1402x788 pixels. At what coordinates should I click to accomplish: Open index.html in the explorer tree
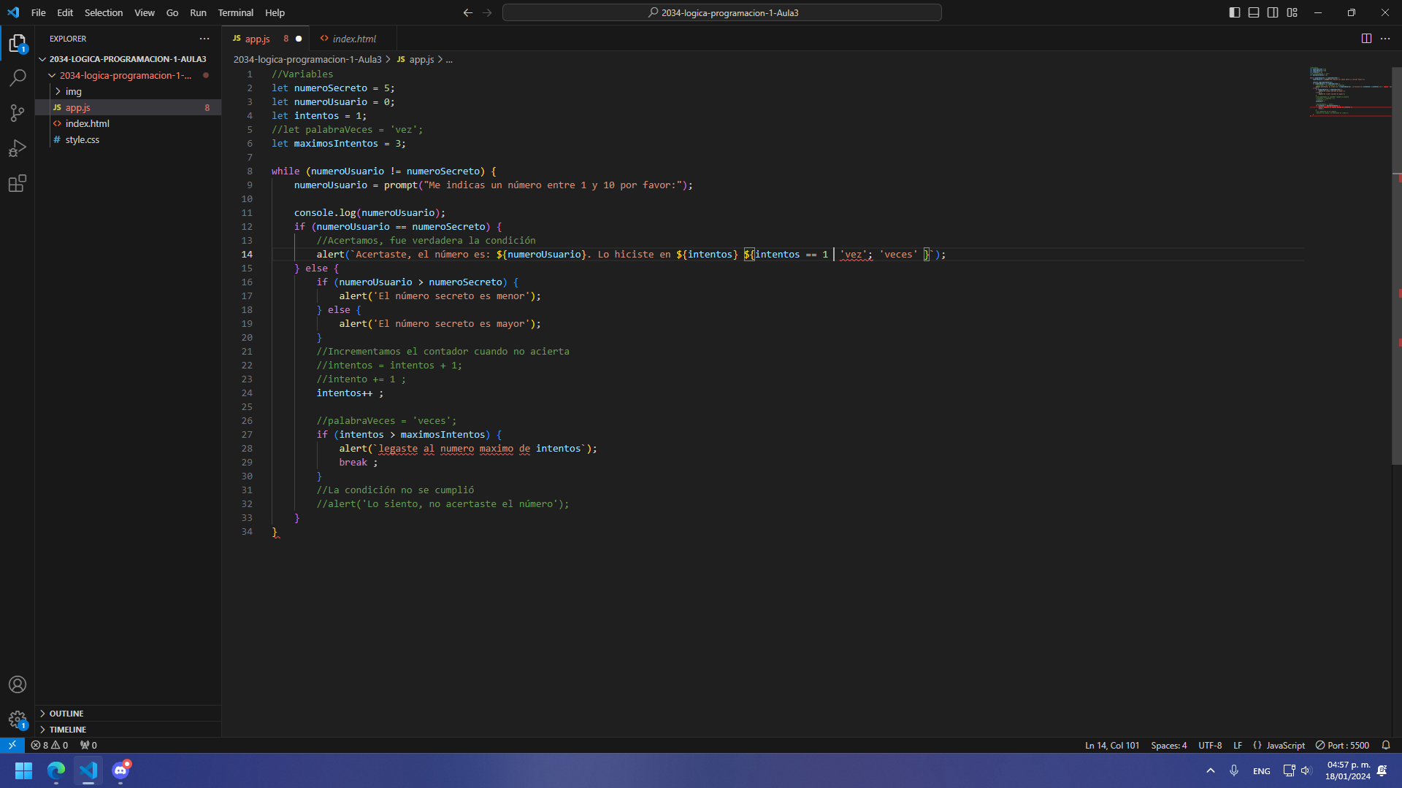(x=128, y=123)
